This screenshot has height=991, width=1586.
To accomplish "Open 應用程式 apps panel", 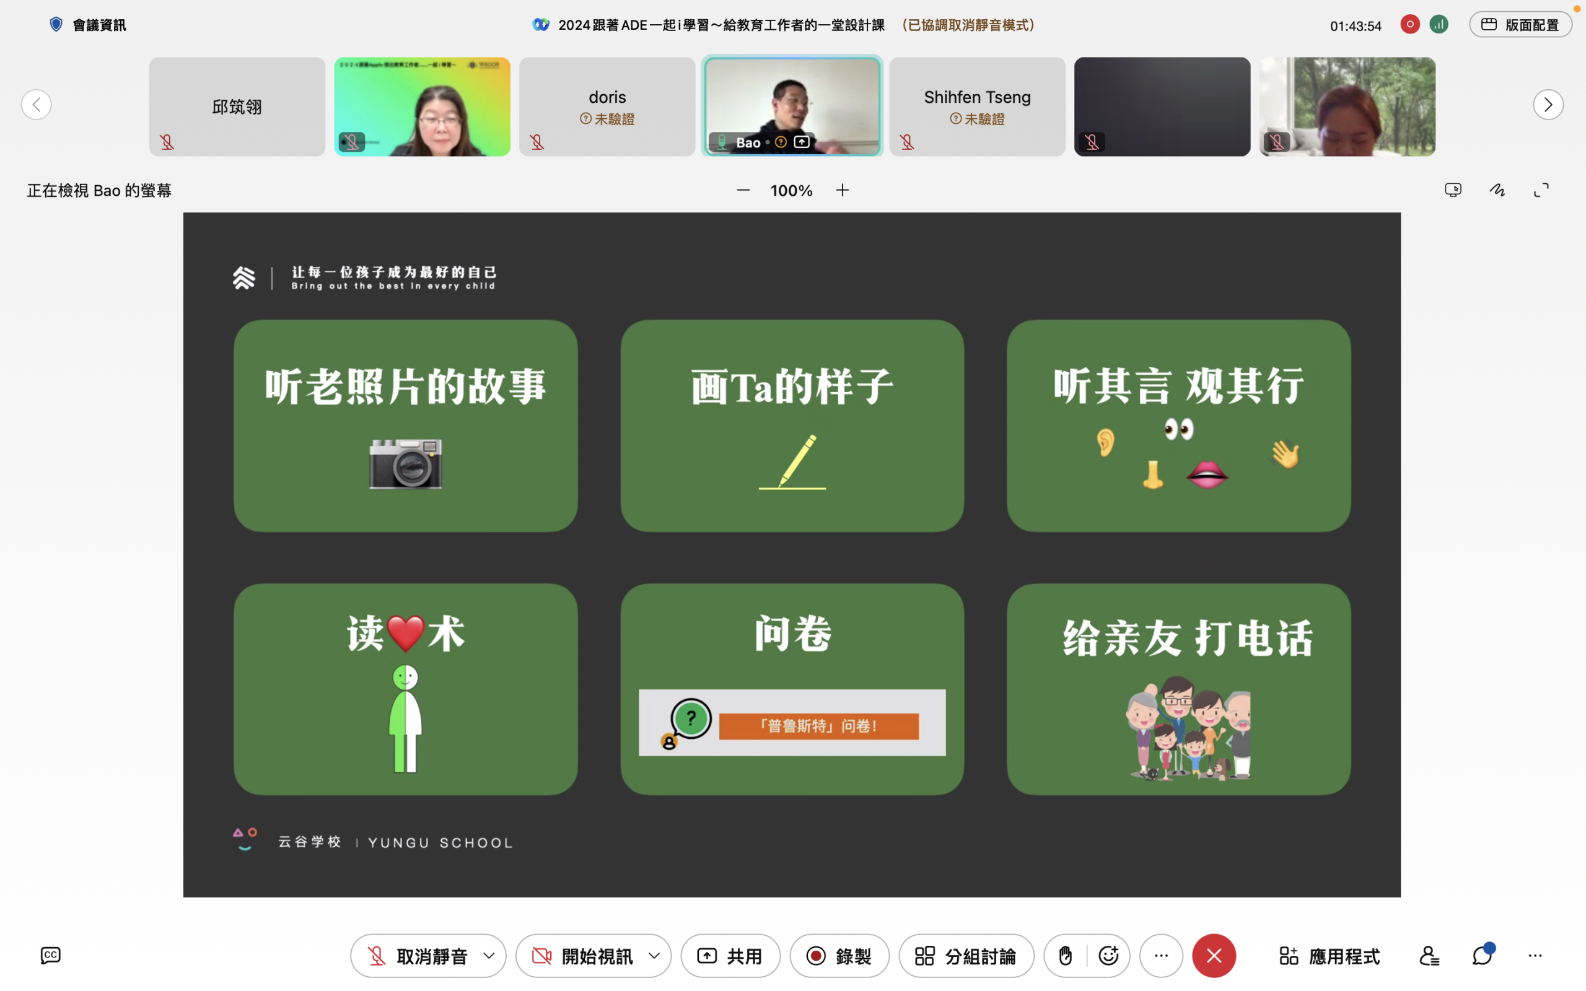I will coord(1329,956).
